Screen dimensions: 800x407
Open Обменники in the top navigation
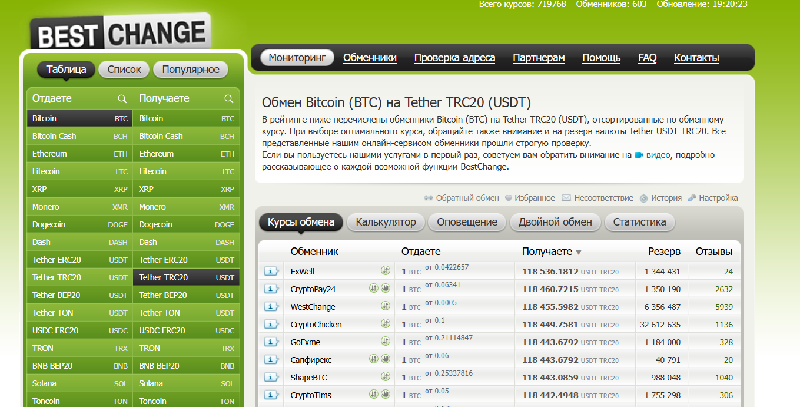point(370,58)
